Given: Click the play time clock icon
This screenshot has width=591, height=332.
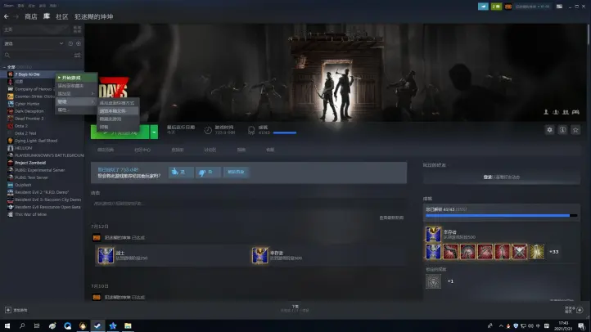Looking at the screenshot, I should [208, 130].
